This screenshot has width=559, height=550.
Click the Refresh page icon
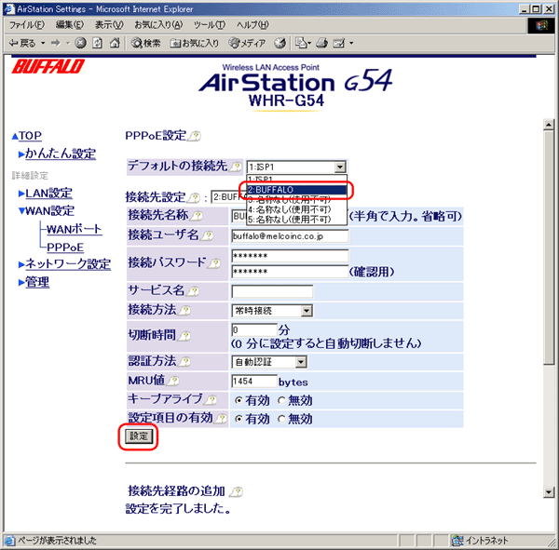tap(97, 43)
